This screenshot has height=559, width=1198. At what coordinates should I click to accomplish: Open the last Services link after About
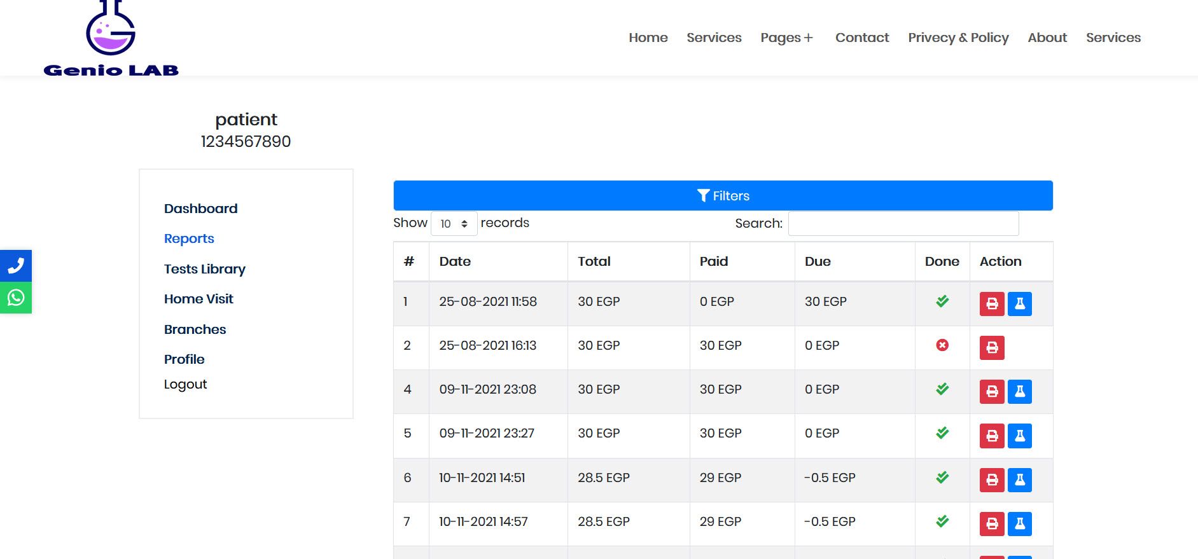point(1113,38)
